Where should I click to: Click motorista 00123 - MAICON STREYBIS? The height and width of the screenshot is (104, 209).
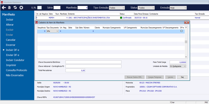150,83
